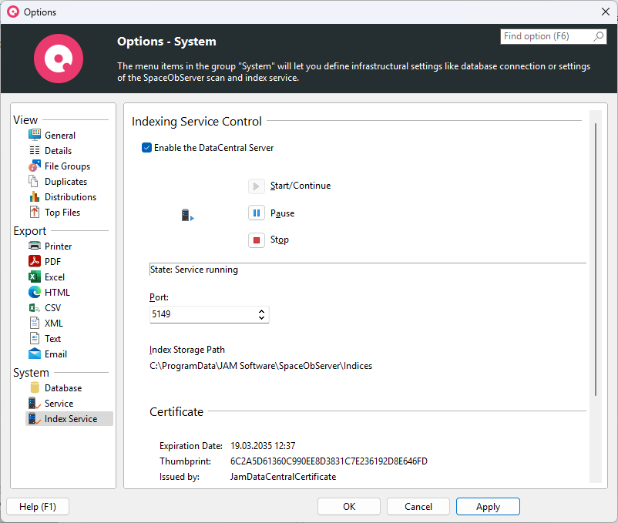Click the General monitor icon
618x523 pixels.
coord(35,135)
